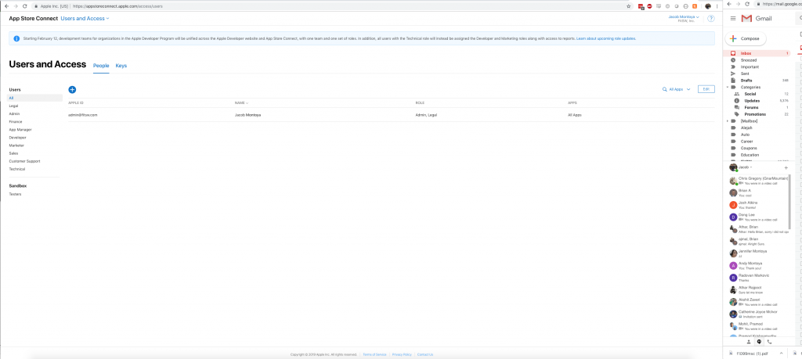Screen dimensions: 802x359
Task: Compose a new Gmail message
Action: tap(746, 39)
